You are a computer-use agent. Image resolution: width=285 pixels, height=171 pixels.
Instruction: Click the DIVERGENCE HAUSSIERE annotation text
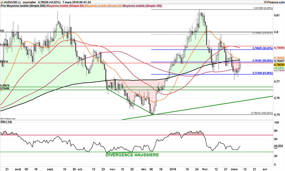(x=132, y=155)
